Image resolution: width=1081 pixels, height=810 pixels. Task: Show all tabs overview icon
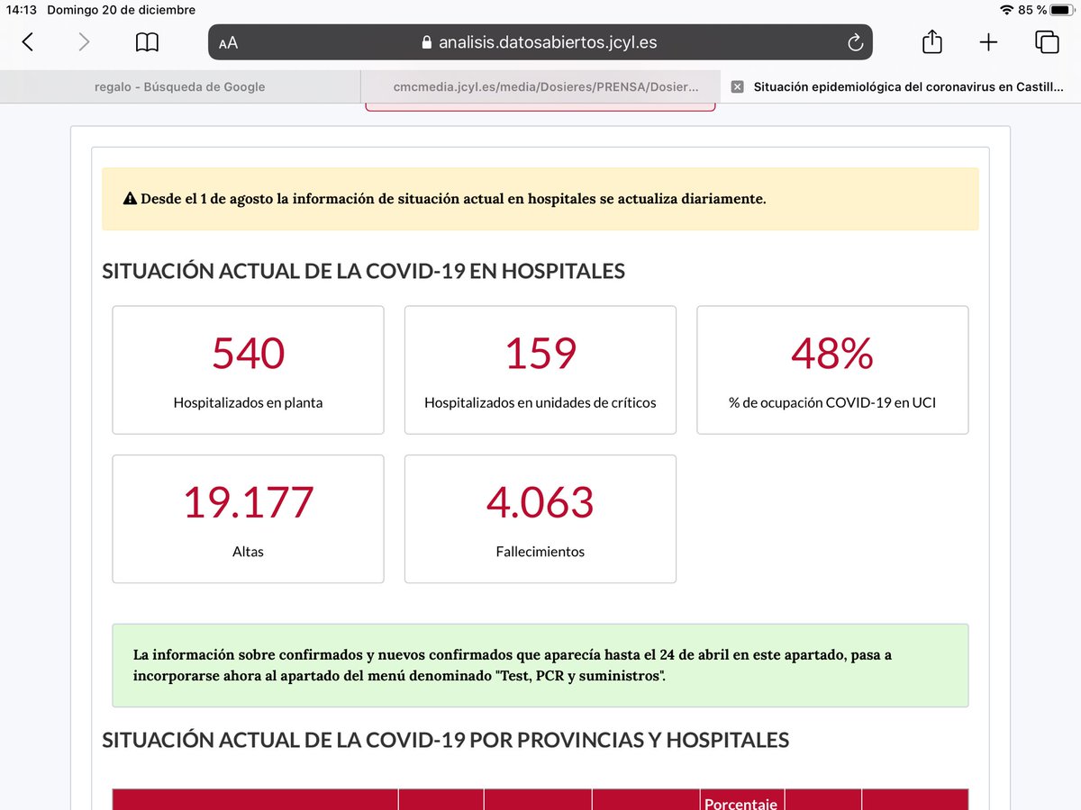point(1047,42)
